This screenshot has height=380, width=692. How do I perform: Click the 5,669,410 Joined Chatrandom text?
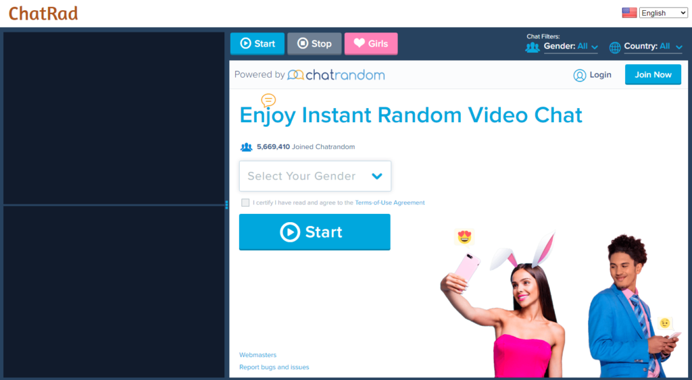306,146
